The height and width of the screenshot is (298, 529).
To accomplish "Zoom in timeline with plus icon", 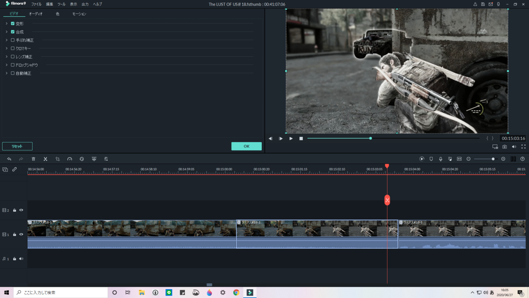I will pyautogui.click(x=503, y=159).
